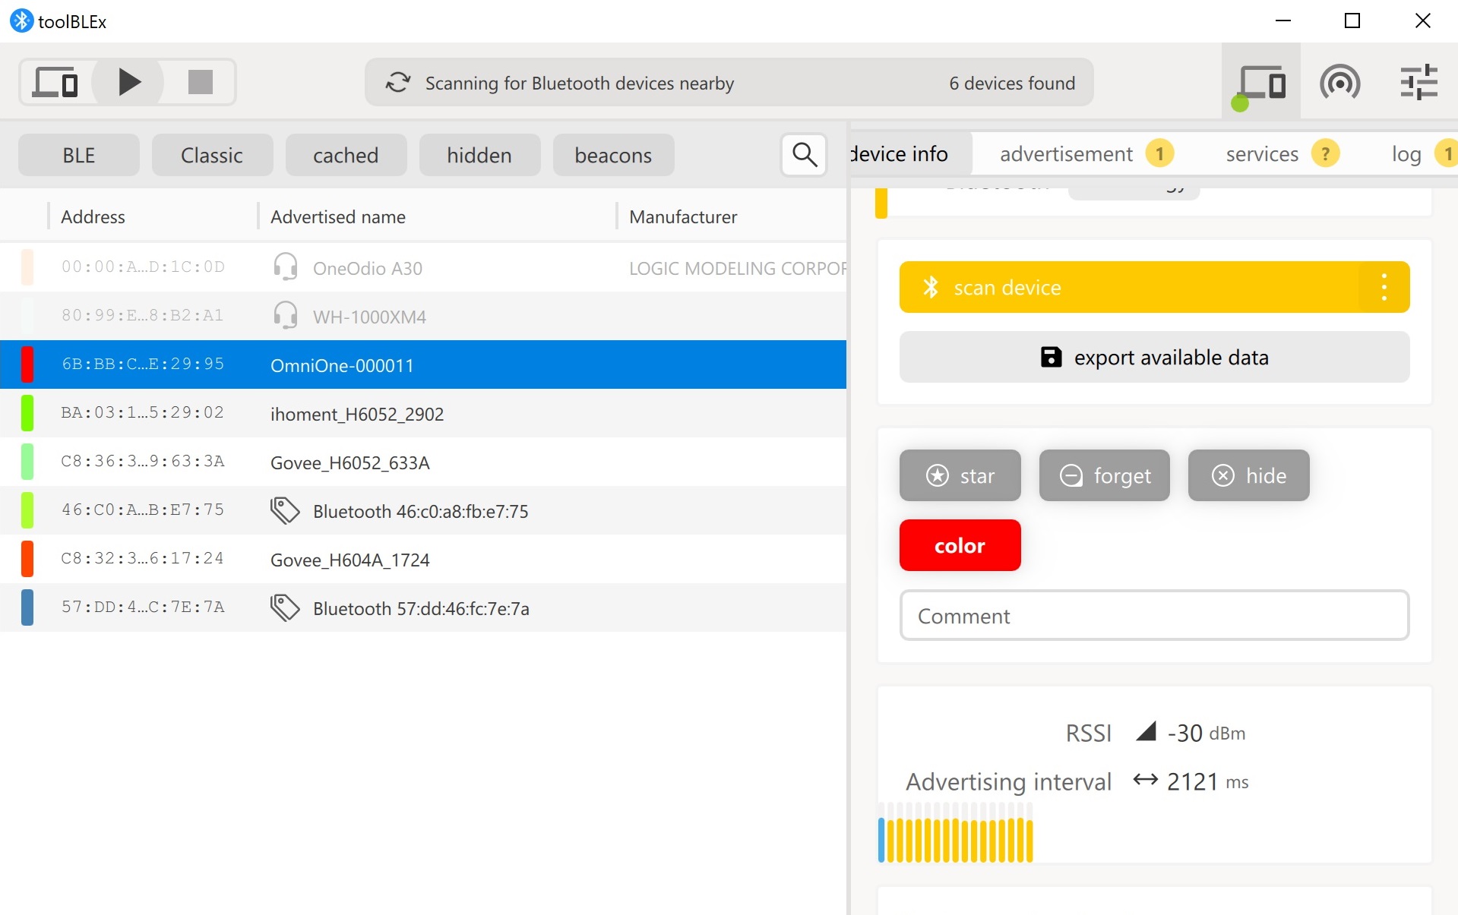Maximize the toolBLEx window
Image resolution: width=1458 pixels, height=915 pixels.
tap(1352, 21)
